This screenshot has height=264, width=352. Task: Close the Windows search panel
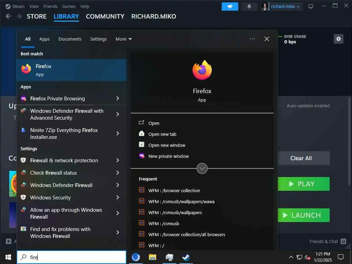coord(267,39)
